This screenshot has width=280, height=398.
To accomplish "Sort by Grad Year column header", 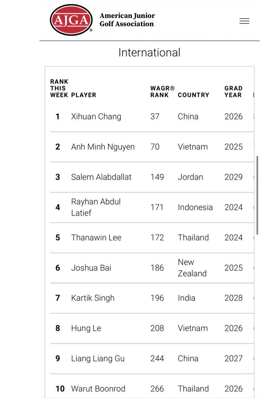I will [x=233, y=92].
